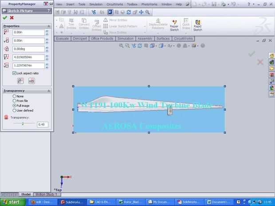Collapse the Transparency section
The height and width of the screenshot is (206, 275).
point(49,91)
